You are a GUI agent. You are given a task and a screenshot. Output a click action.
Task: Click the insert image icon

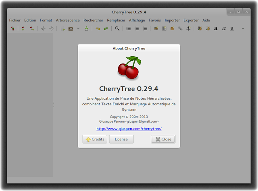(x=156, y=29)
